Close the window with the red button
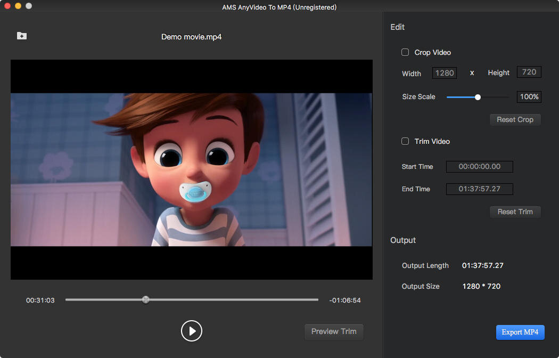 click(x=7, y=6)
